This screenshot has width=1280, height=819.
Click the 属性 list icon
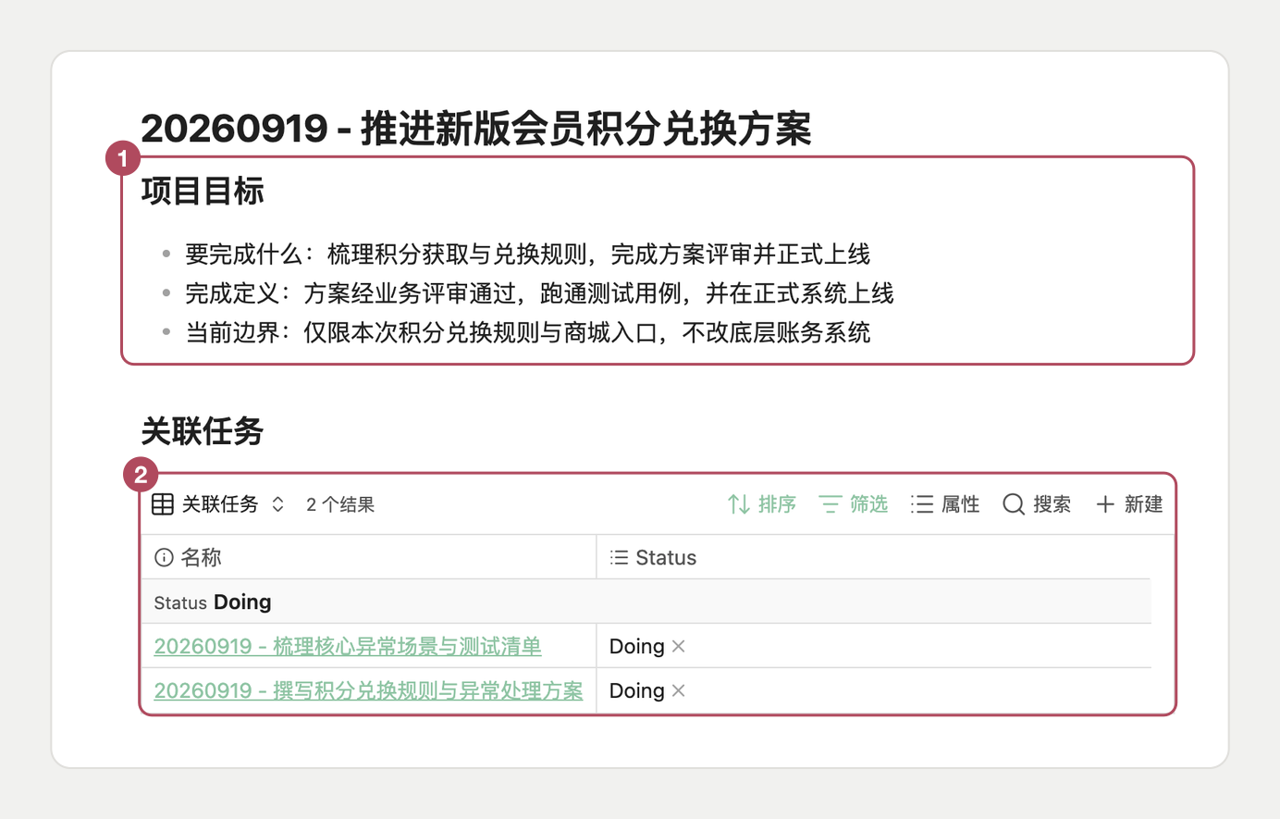click(x=922, y=504)
